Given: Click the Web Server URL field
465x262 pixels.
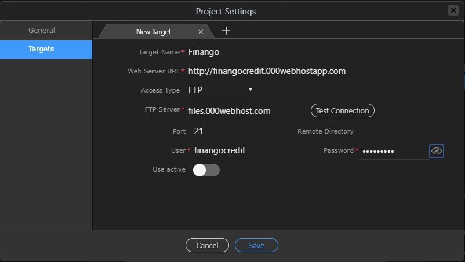Looking at the screenshot, I should 294,71.
